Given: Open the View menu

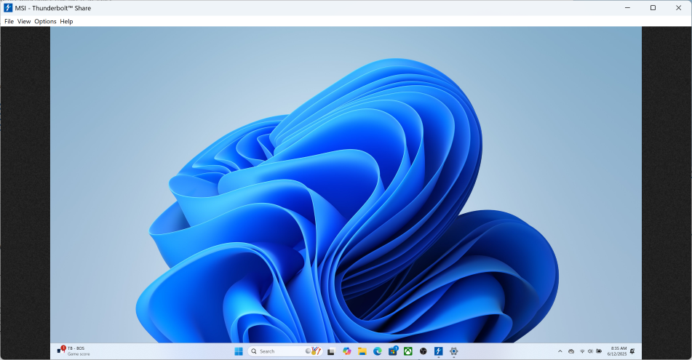Looking at the screenshot, I should click(24, 21).
